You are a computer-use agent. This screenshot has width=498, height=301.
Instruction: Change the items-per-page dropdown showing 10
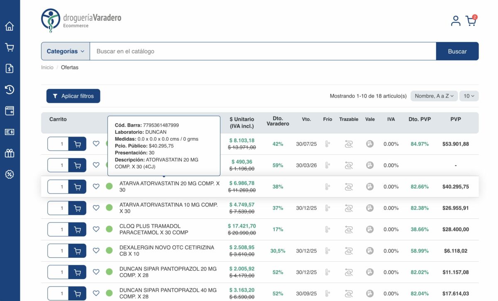pos(469,96)
